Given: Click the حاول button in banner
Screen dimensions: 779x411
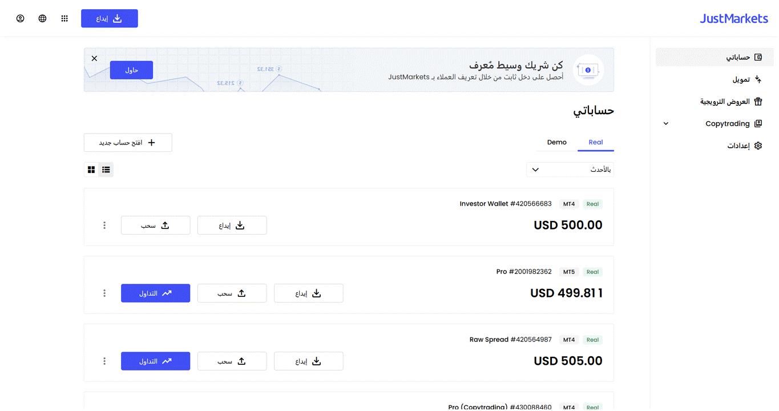Looking at the screenshot, I should [x=131, y=70].
